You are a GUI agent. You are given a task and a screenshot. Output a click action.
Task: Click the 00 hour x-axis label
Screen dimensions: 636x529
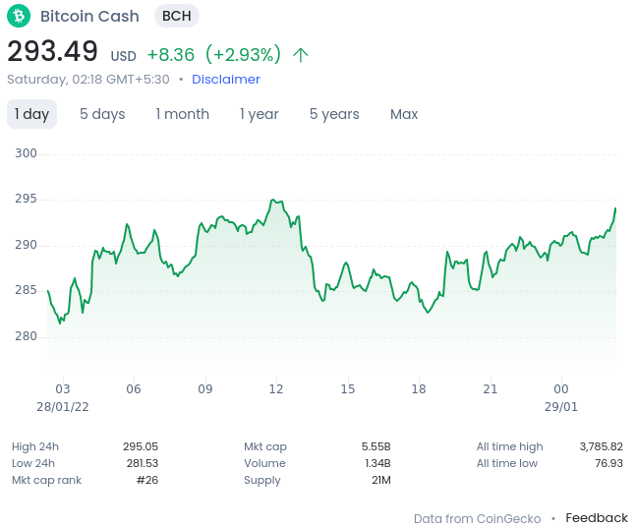tap(561, 389)
